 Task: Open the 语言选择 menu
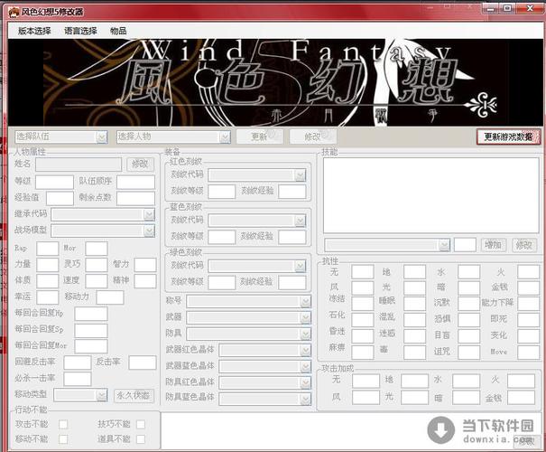(80, 31)
